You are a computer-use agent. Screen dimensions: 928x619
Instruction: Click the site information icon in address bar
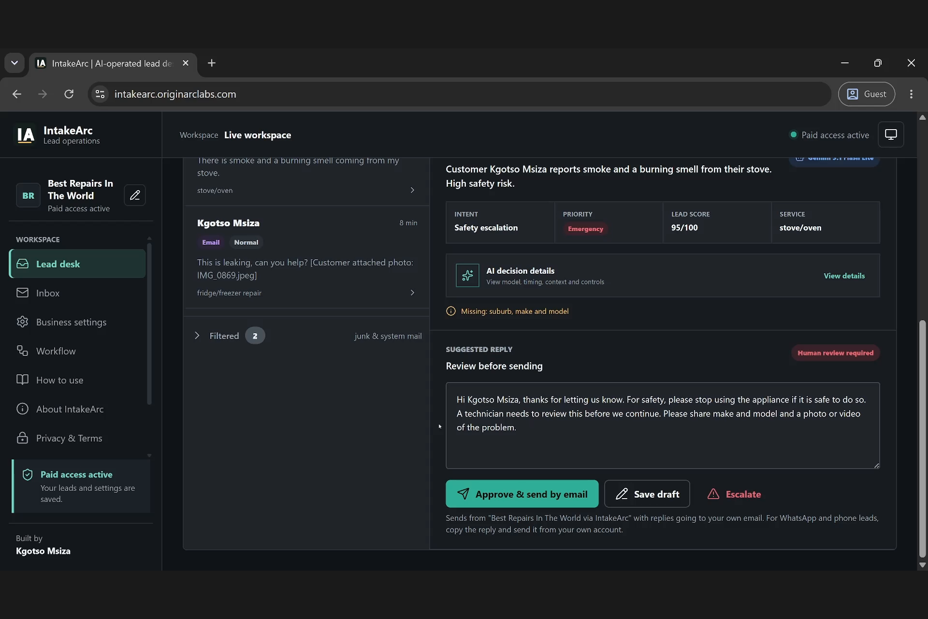[x=100, y=94]
